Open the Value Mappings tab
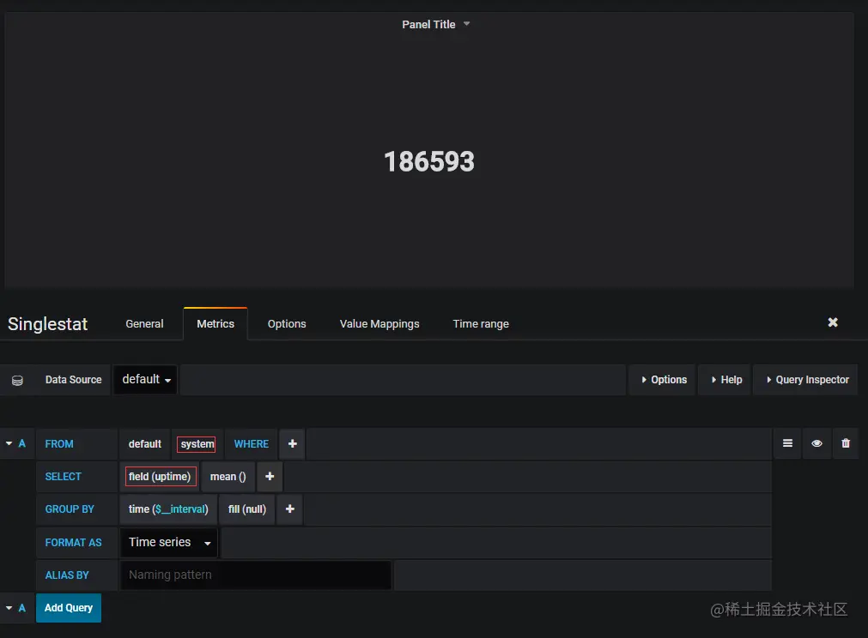Screen dimensions: 868x638 pos(379,324)
